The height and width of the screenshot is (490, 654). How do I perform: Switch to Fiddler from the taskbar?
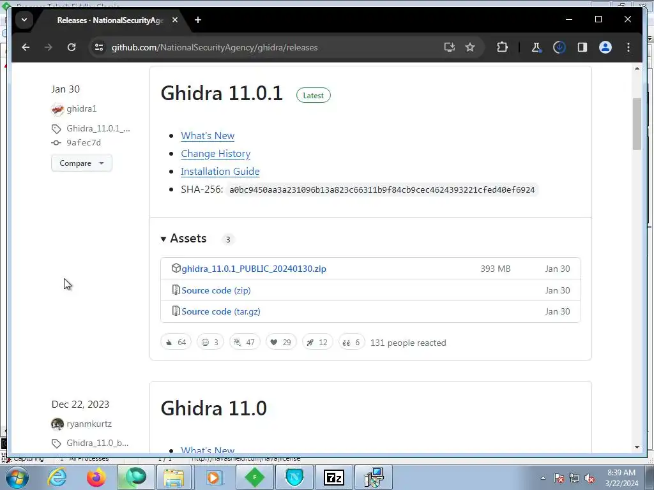pyautogui.click(x=254, y=477)
